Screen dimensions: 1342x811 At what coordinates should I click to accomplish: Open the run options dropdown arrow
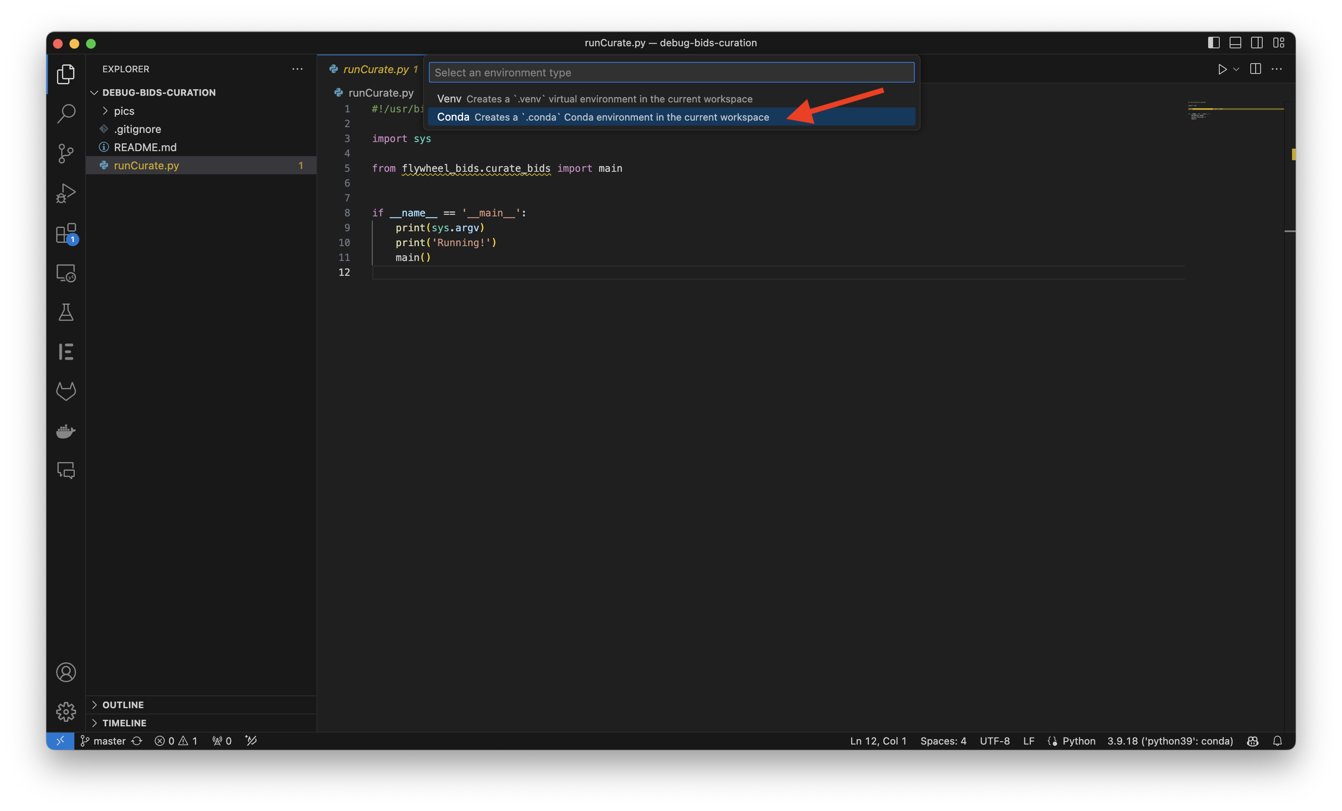[x=1236, y=69]
